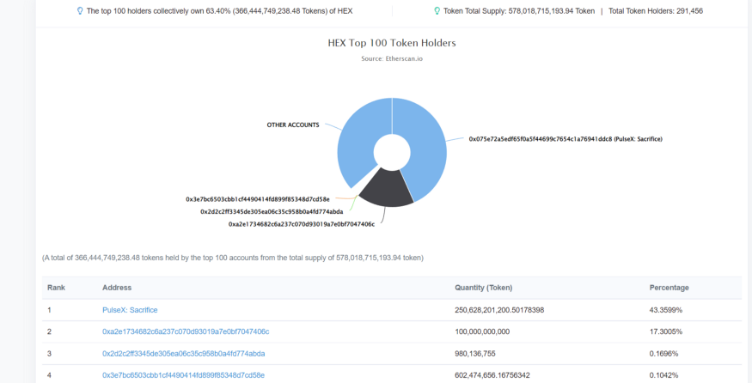752x383 pixels.
Task: Click percentage 17.3005%
Action: [x=666, y=331]
